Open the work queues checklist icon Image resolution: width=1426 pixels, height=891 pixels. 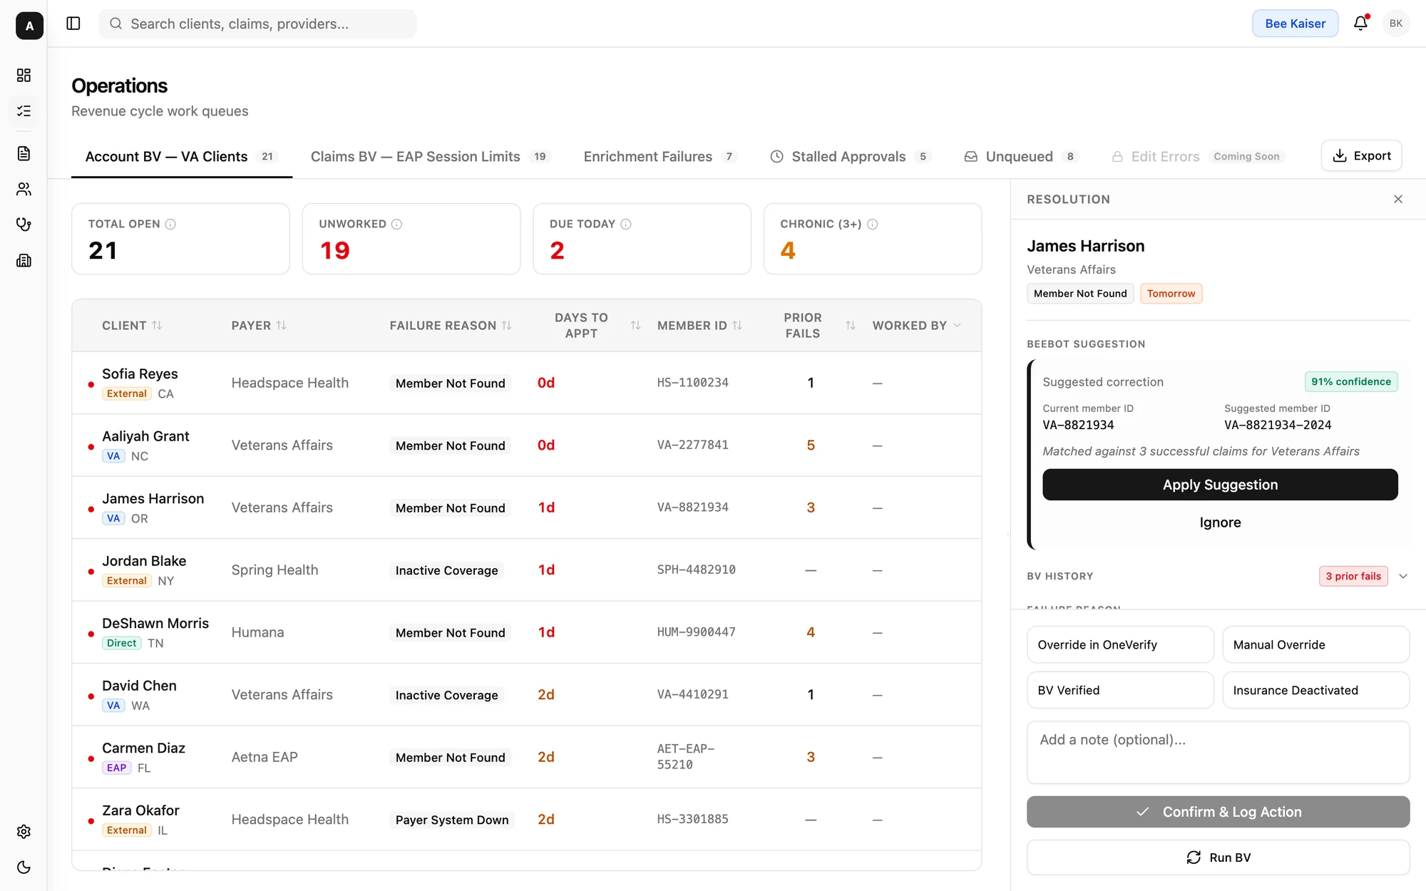(x=24, y=111)
